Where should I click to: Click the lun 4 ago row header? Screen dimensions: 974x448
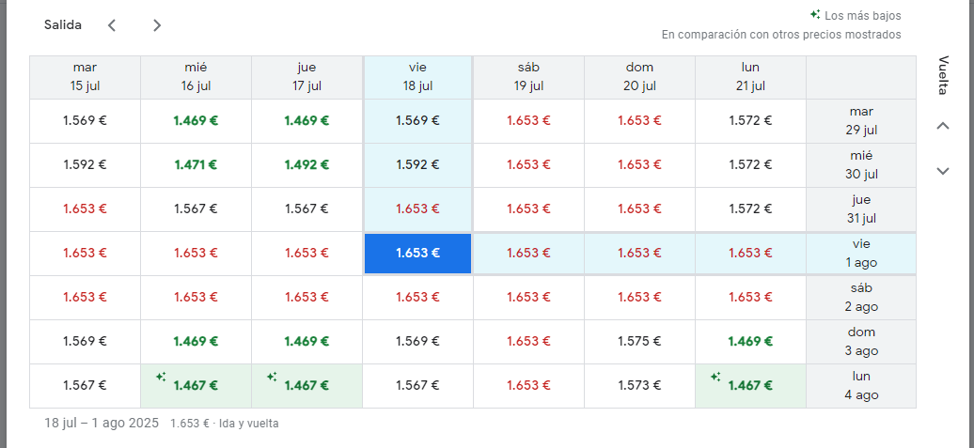click(x=861, y=385)
